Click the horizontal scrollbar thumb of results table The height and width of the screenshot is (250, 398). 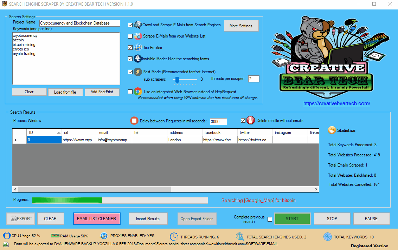[95, 189]
